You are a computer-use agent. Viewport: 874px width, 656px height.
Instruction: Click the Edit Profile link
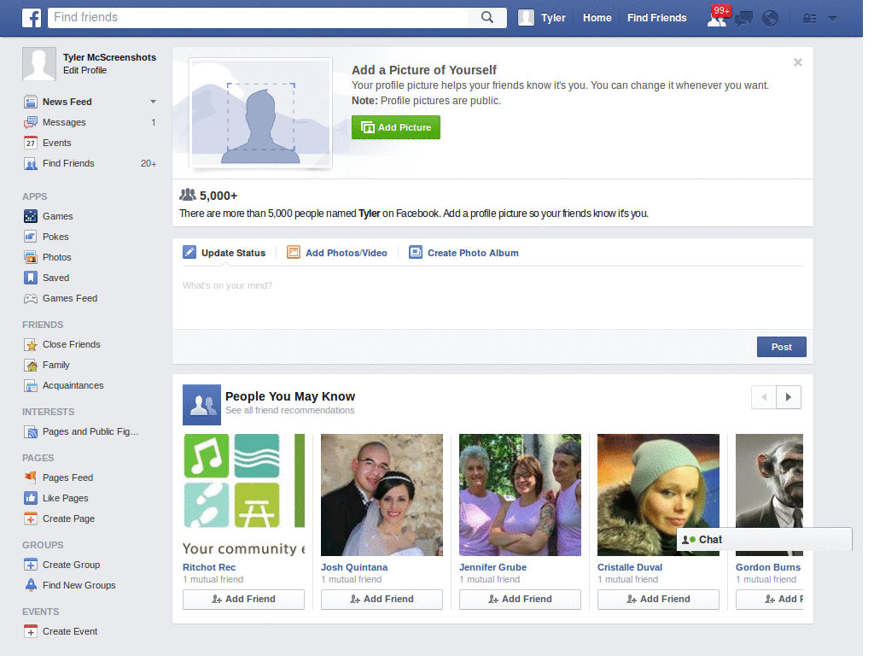coord(84,70)
